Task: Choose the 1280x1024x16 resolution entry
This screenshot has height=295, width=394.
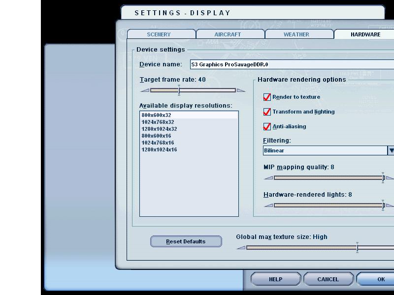Action: click(x=159, y=149)
